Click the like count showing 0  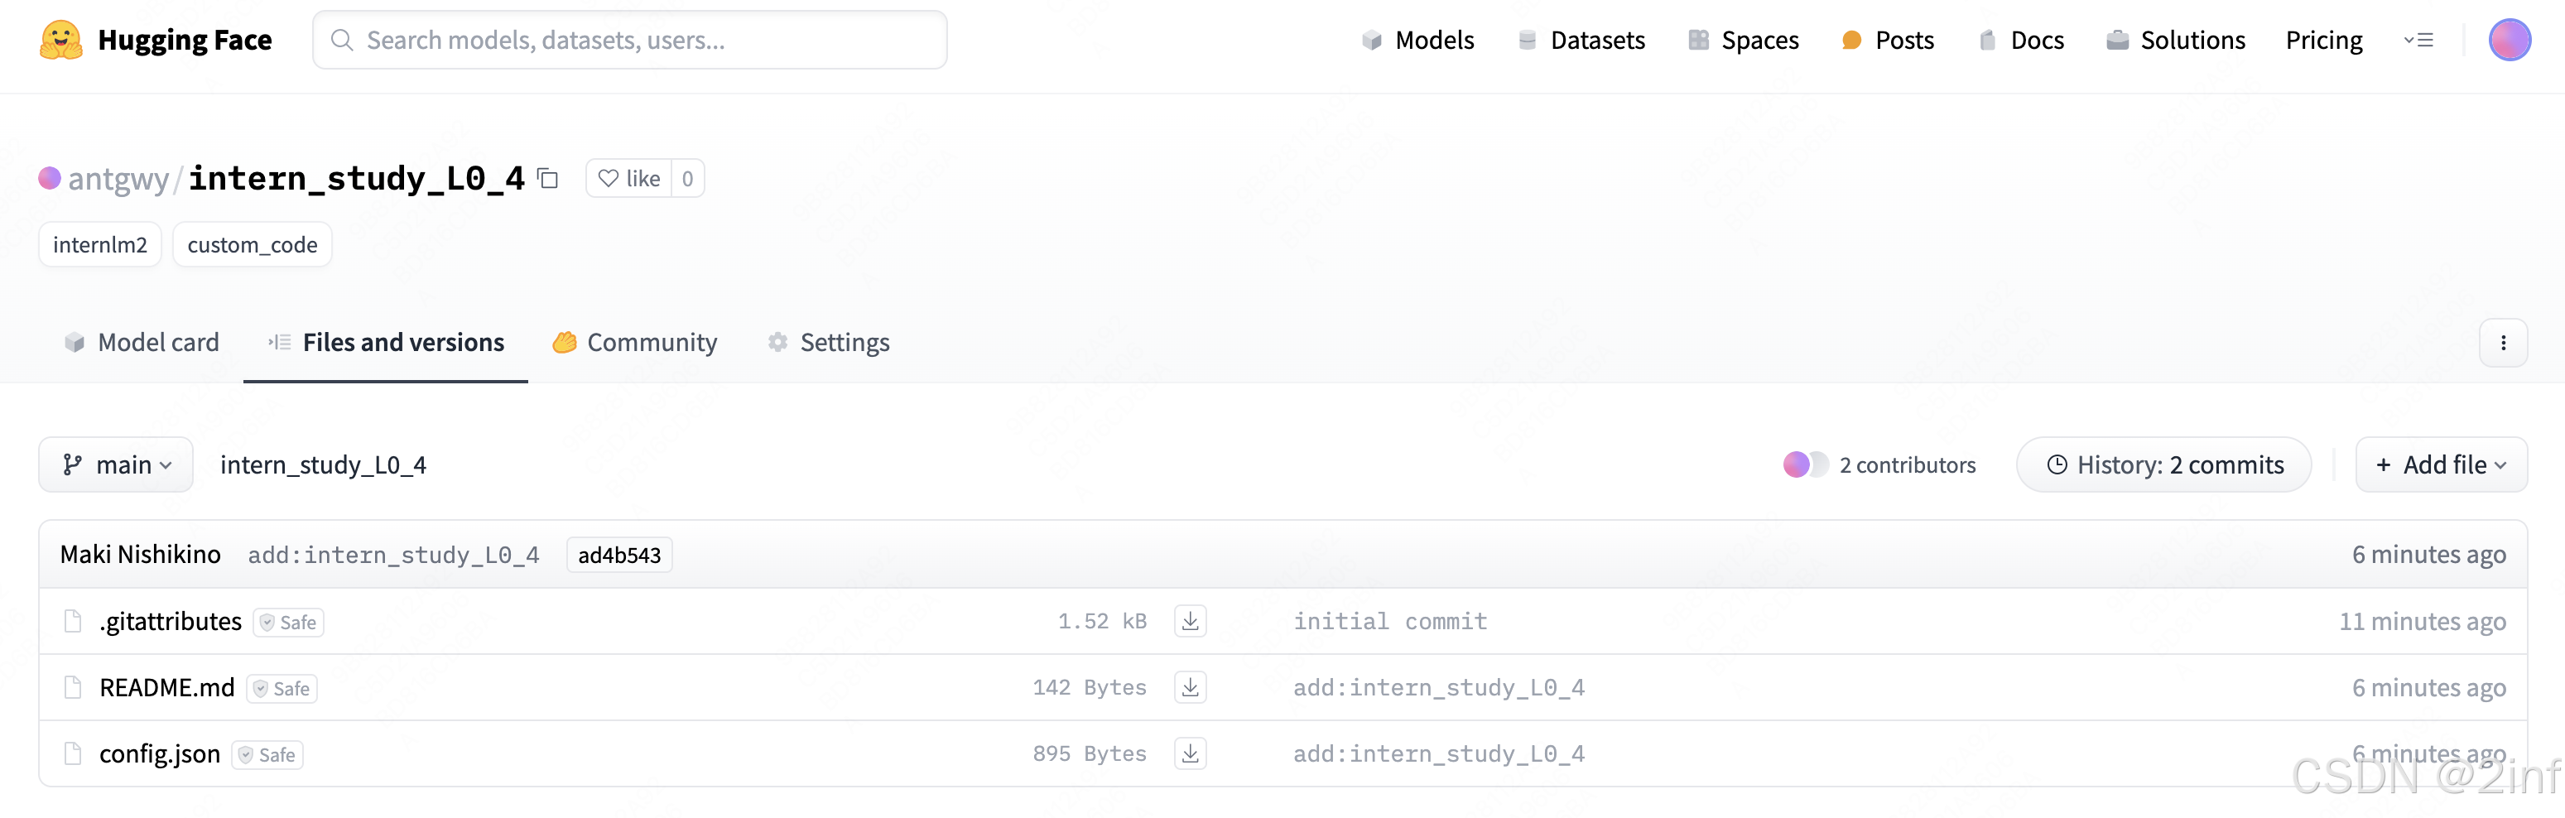pyautogui.click(x=688, y=178)
